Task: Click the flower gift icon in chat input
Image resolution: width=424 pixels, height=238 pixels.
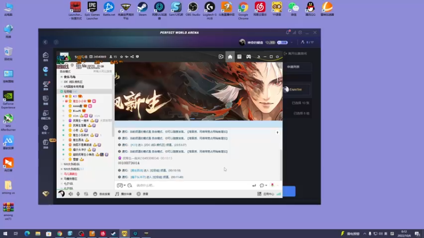Action: point(272,185)
